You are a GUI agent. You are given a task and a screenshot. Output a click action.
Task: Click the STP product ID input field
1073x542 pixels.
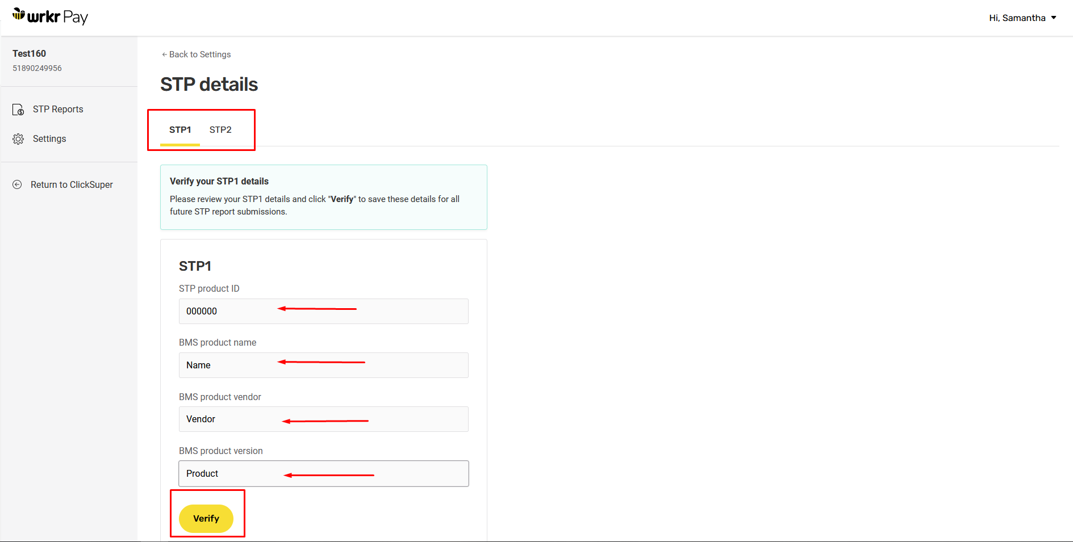(323, 311)
